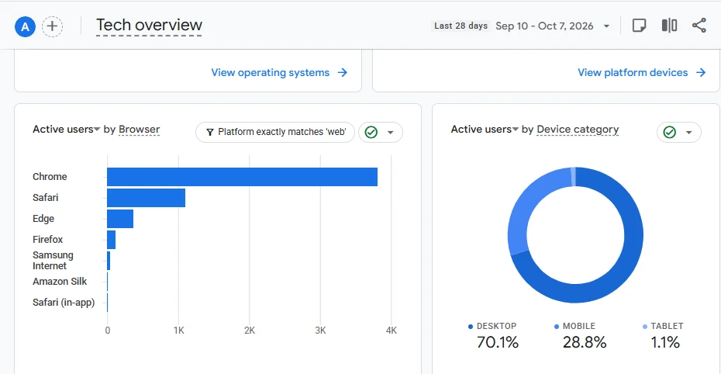721x374 pixels.
Task: Share this report via the share icon
Action: coord(699,26)
